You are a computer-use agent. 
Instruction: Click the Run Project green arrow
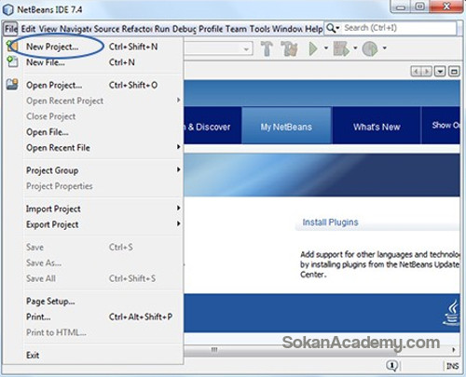click(x=313, y=48)
